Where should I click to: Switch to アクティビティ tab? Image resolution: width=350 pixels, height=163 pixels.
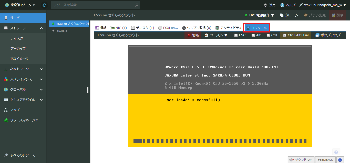click(229, 28)
